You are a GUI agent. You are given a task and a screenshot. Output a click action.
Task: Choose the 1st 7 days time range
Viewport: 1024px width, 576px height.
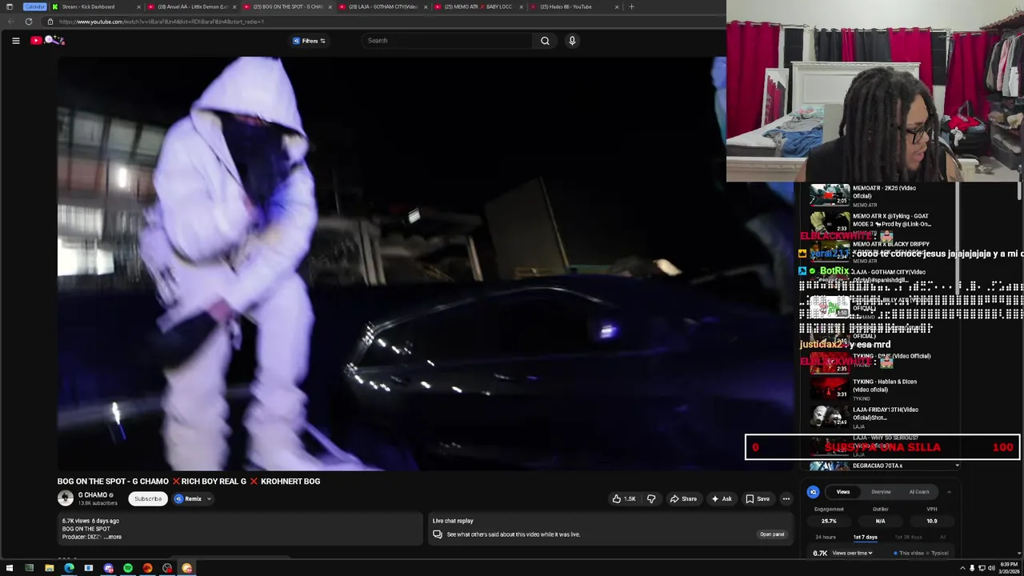pyautogui.click(x=866, y=538)
